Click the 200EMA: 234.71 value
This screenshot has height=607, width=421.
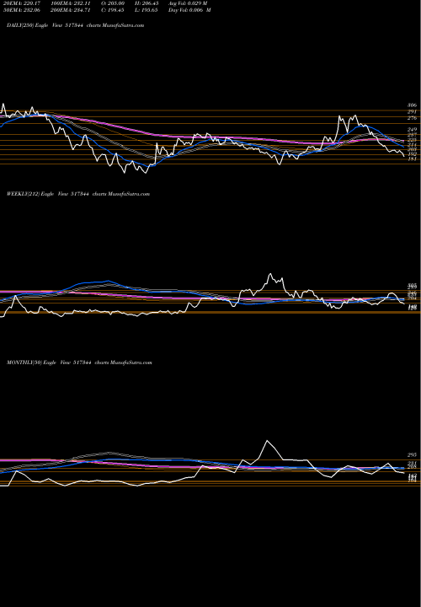pos(70,10)
